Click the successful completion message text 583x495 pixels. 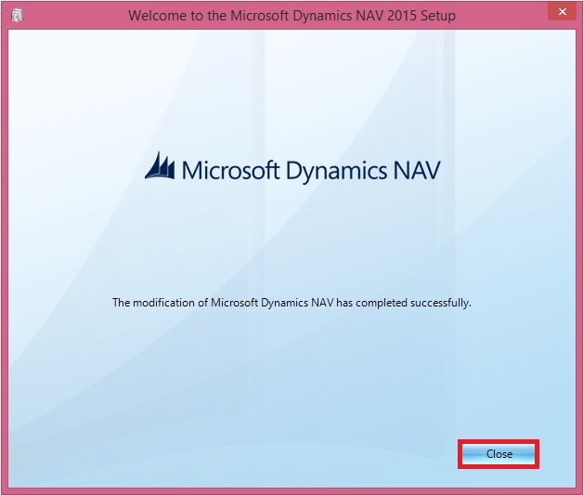point(291,302)
